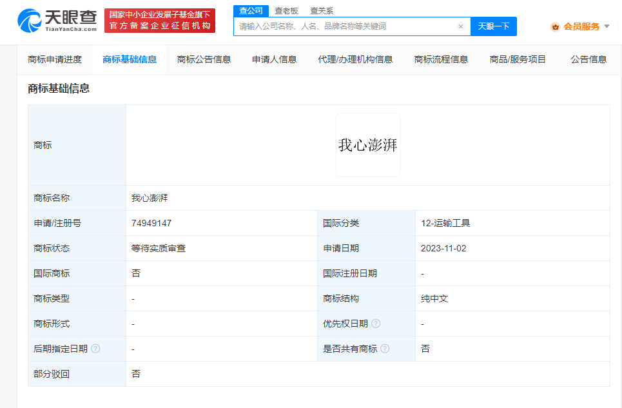This screenshot has height=408, width=622.
Task: Click the red 官方备案企业征信机构 banner
Action: pyautogui.click(x=160, y=21)
